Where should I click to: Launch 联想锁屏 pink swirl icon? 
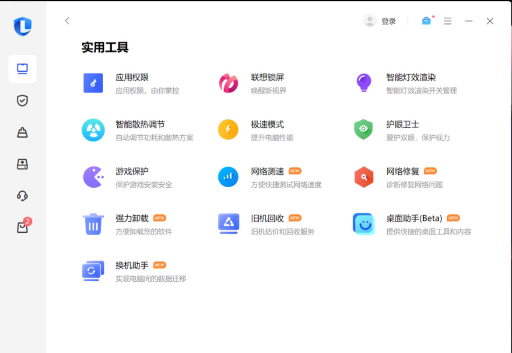[228, 83]
